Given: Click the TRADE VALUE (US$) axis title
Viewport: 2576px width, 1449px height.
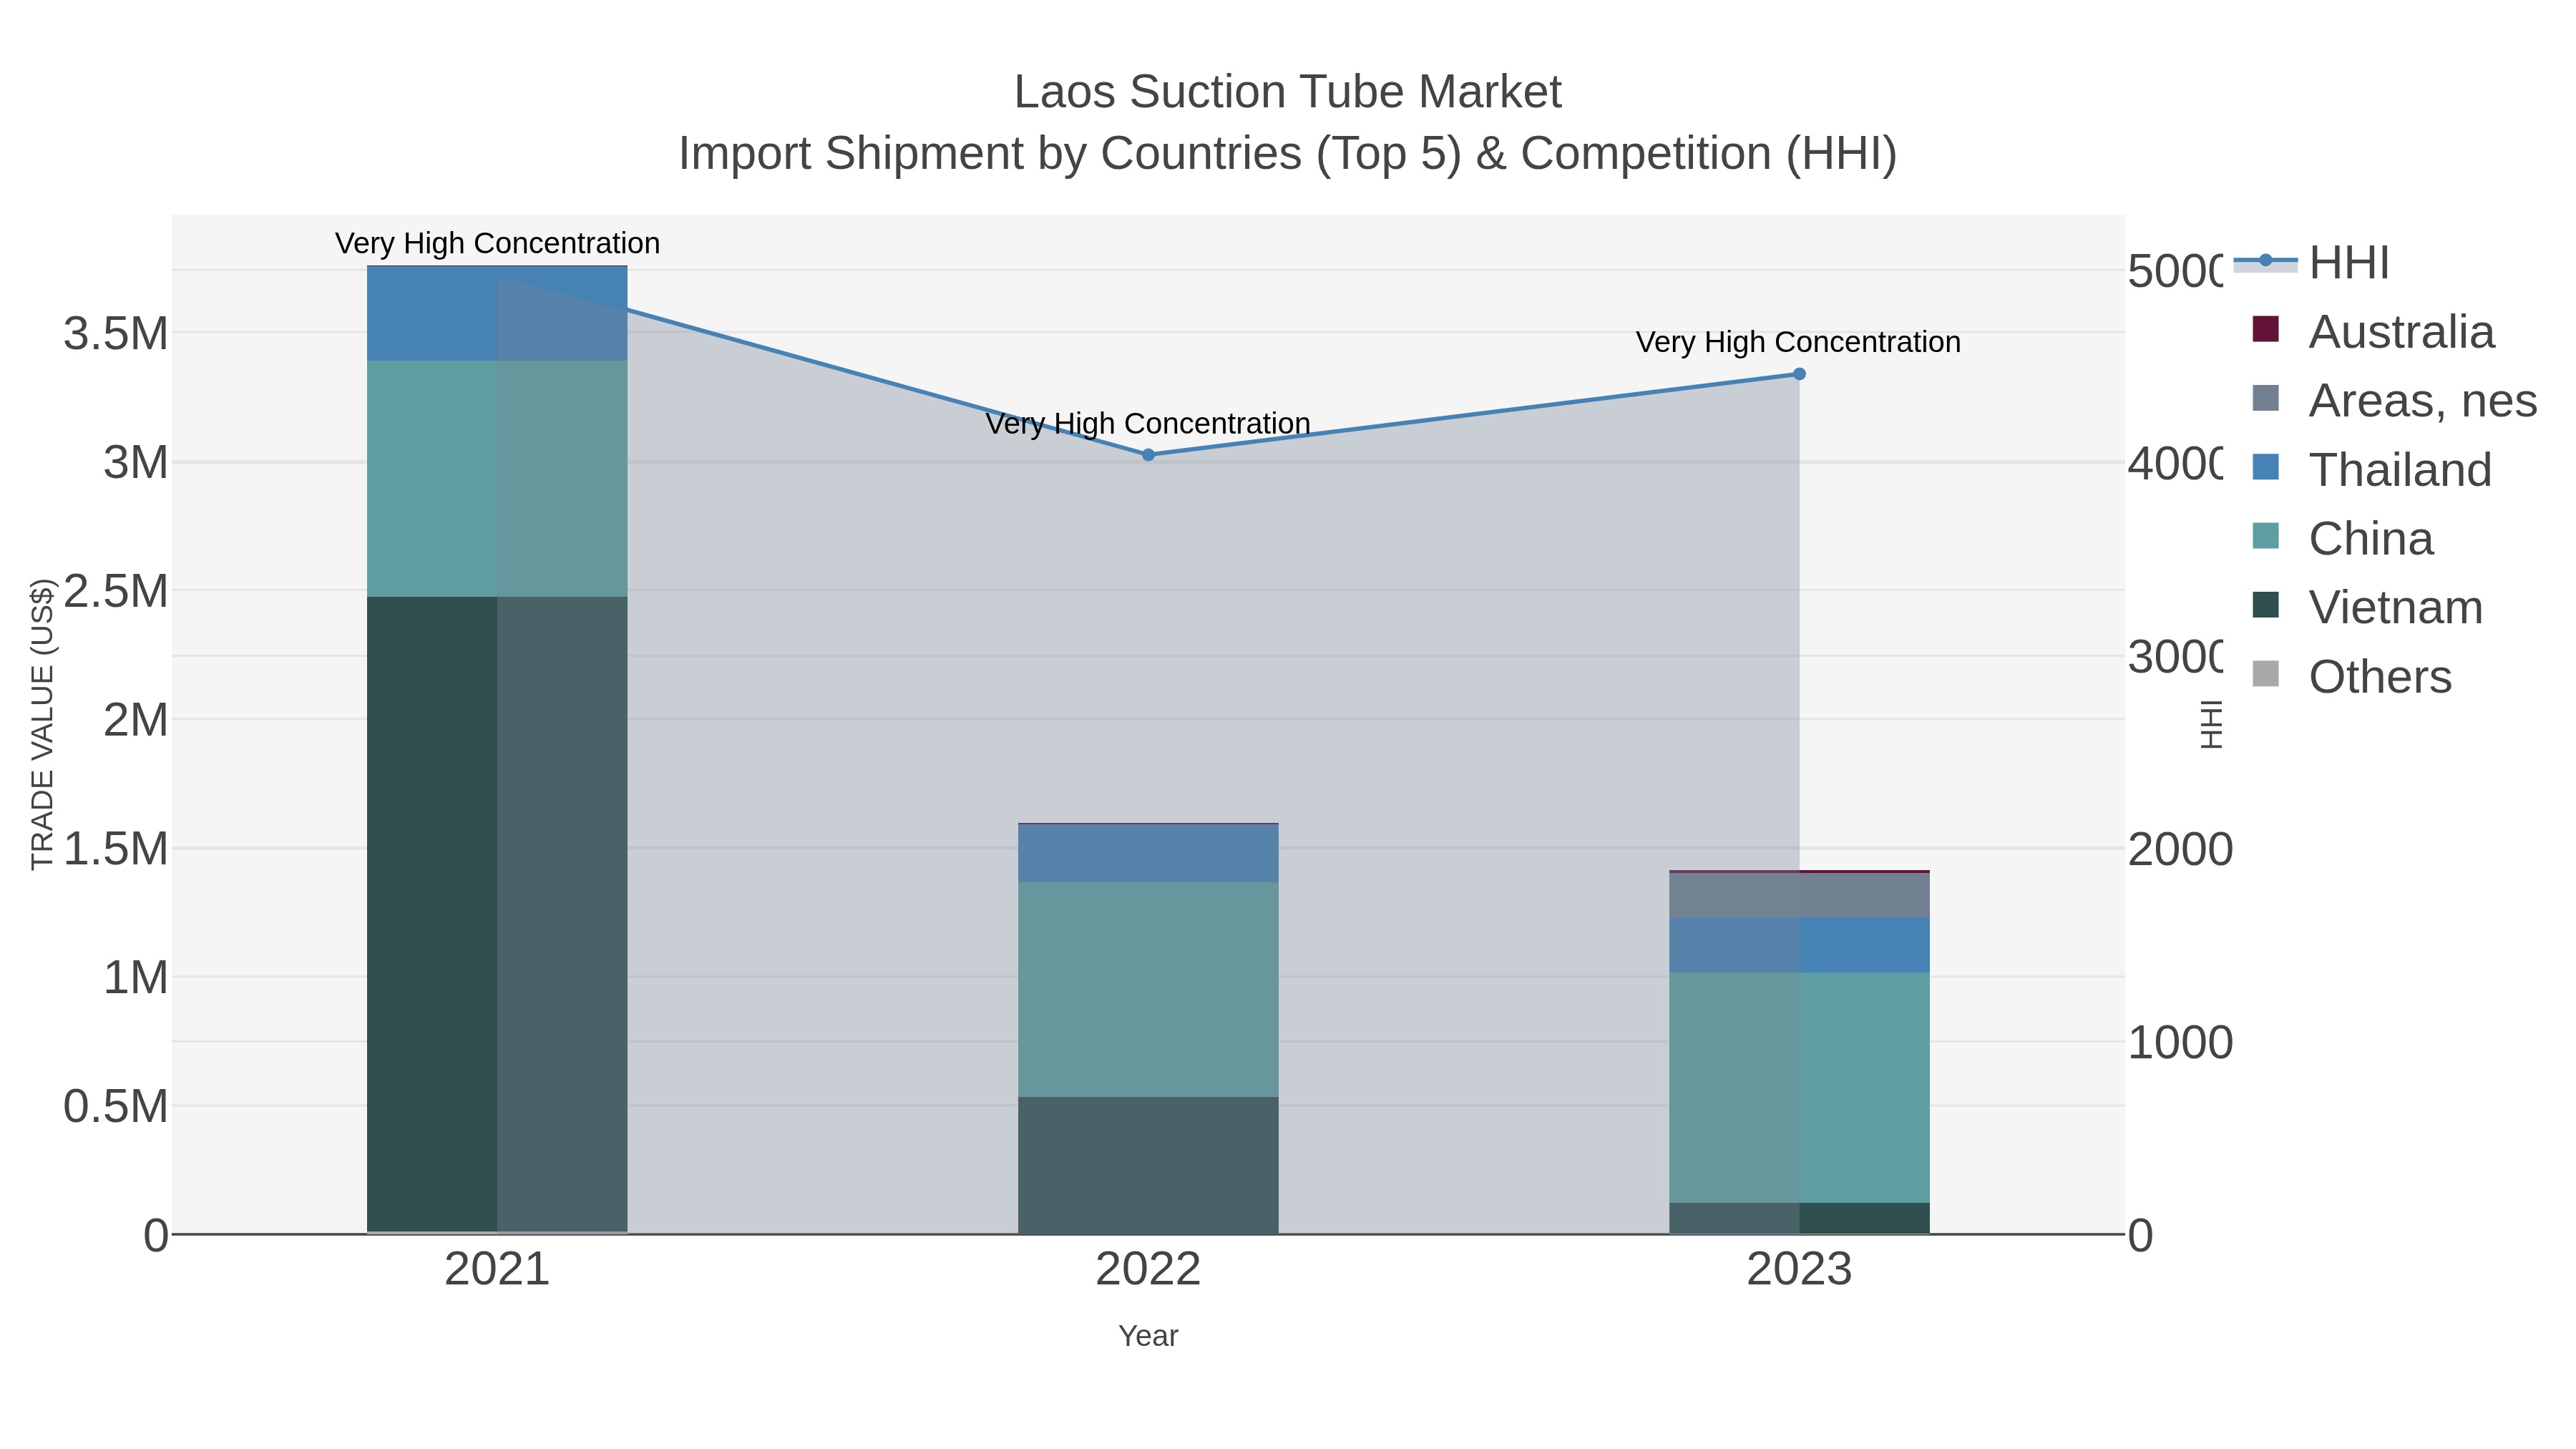Looking at the screenshot, I should tap(42, 724).
